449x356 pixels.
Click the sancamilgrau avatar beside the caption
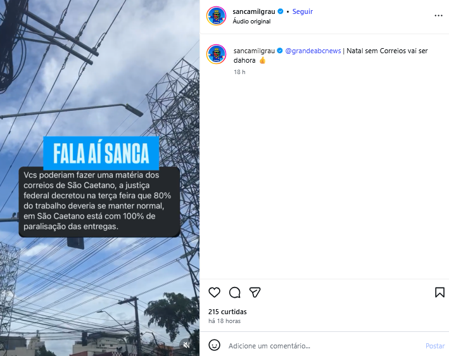pos(216,54)
